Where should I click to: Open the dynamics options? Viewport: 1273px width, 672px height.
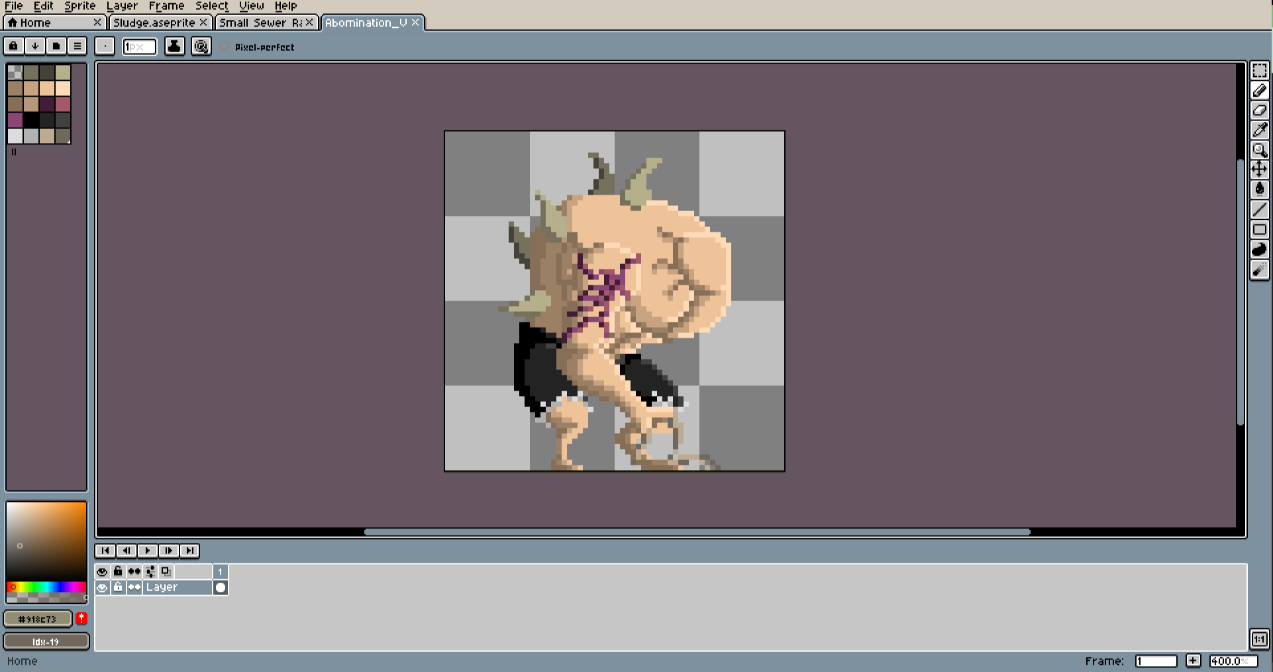click(201, 46)
